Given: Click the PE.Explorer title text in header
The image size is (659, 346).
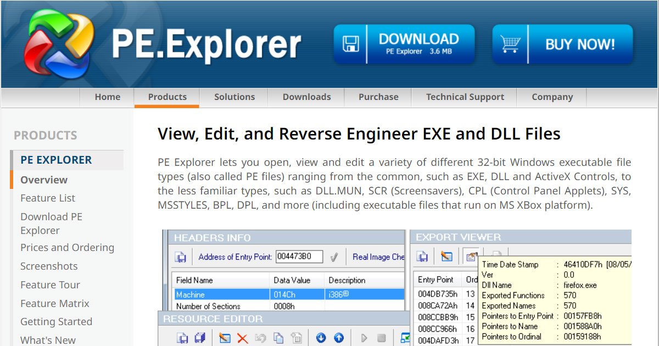Looking at the screenshot, I should point(206,45).
